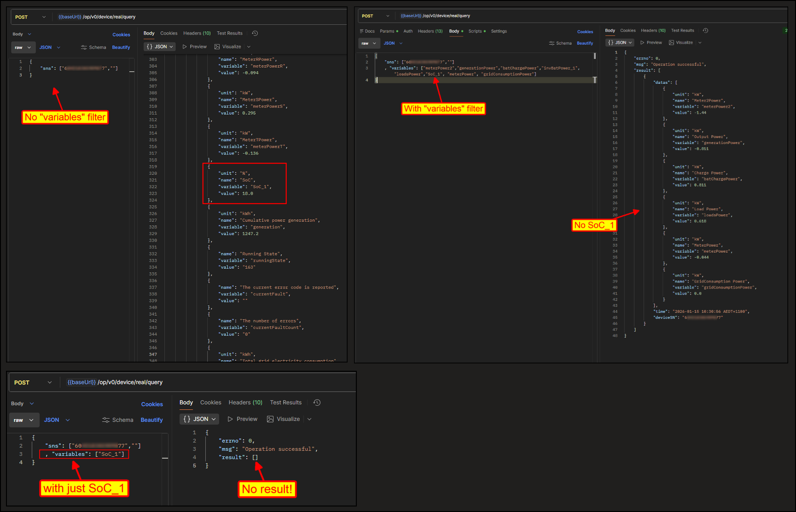
Task: Click Beautify in the 'with just SoC_1' panel
Action: [151, 420]
